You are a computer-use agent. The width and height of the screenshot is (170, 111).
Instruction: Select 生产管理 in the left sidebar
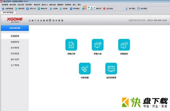click(15, 65)
